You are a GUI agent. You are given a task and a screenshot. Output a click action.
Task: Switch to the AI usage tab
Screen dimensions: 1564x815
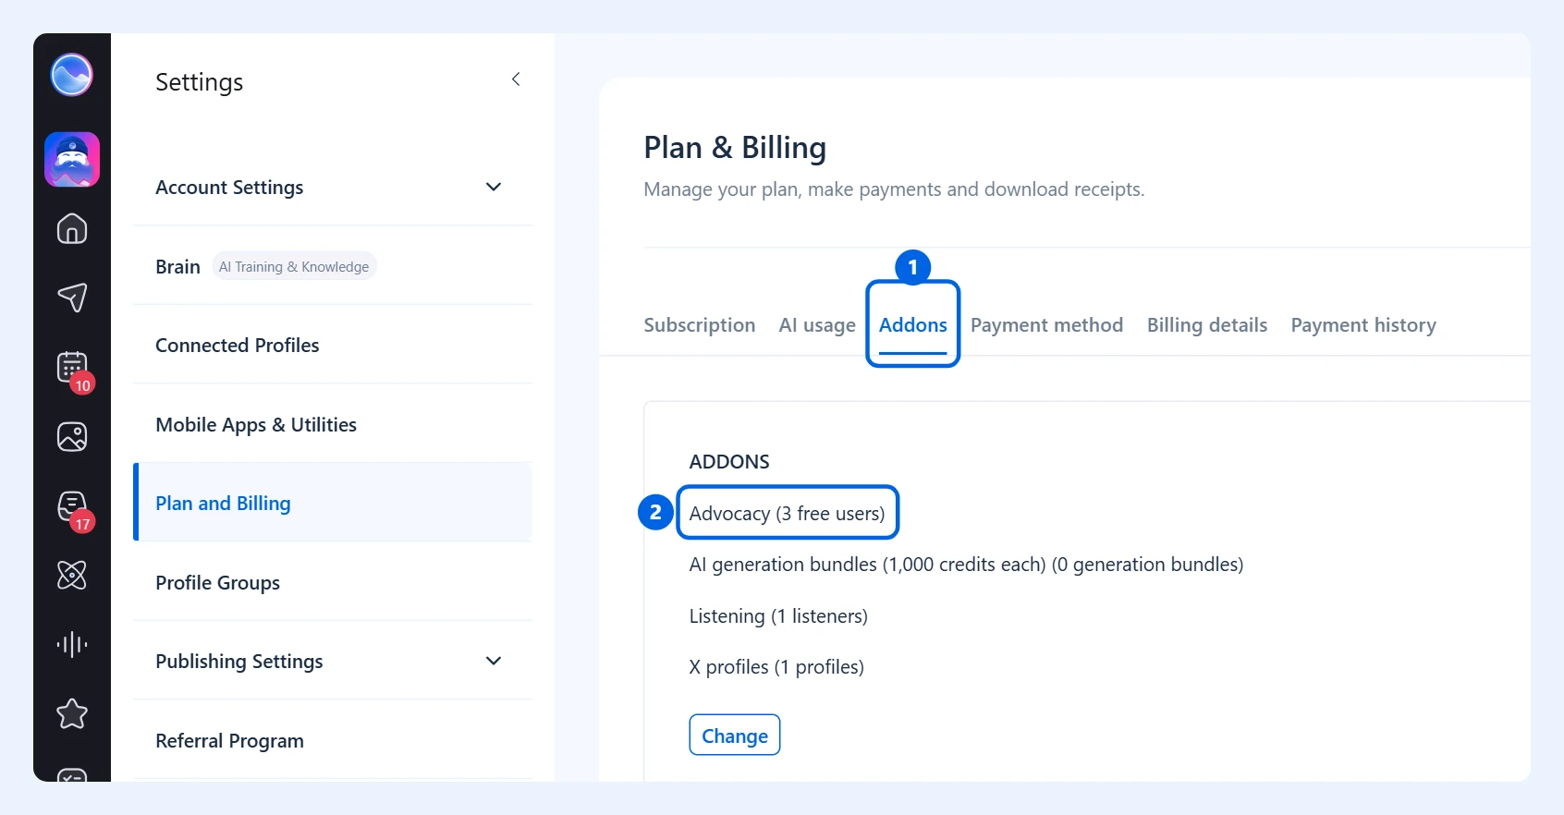point(817,325)
